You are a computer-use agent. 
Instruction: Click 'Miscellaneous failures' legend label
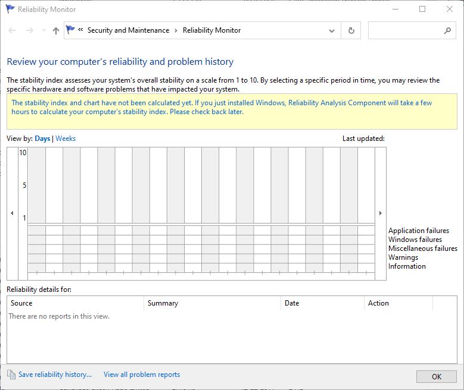(422, 249)
